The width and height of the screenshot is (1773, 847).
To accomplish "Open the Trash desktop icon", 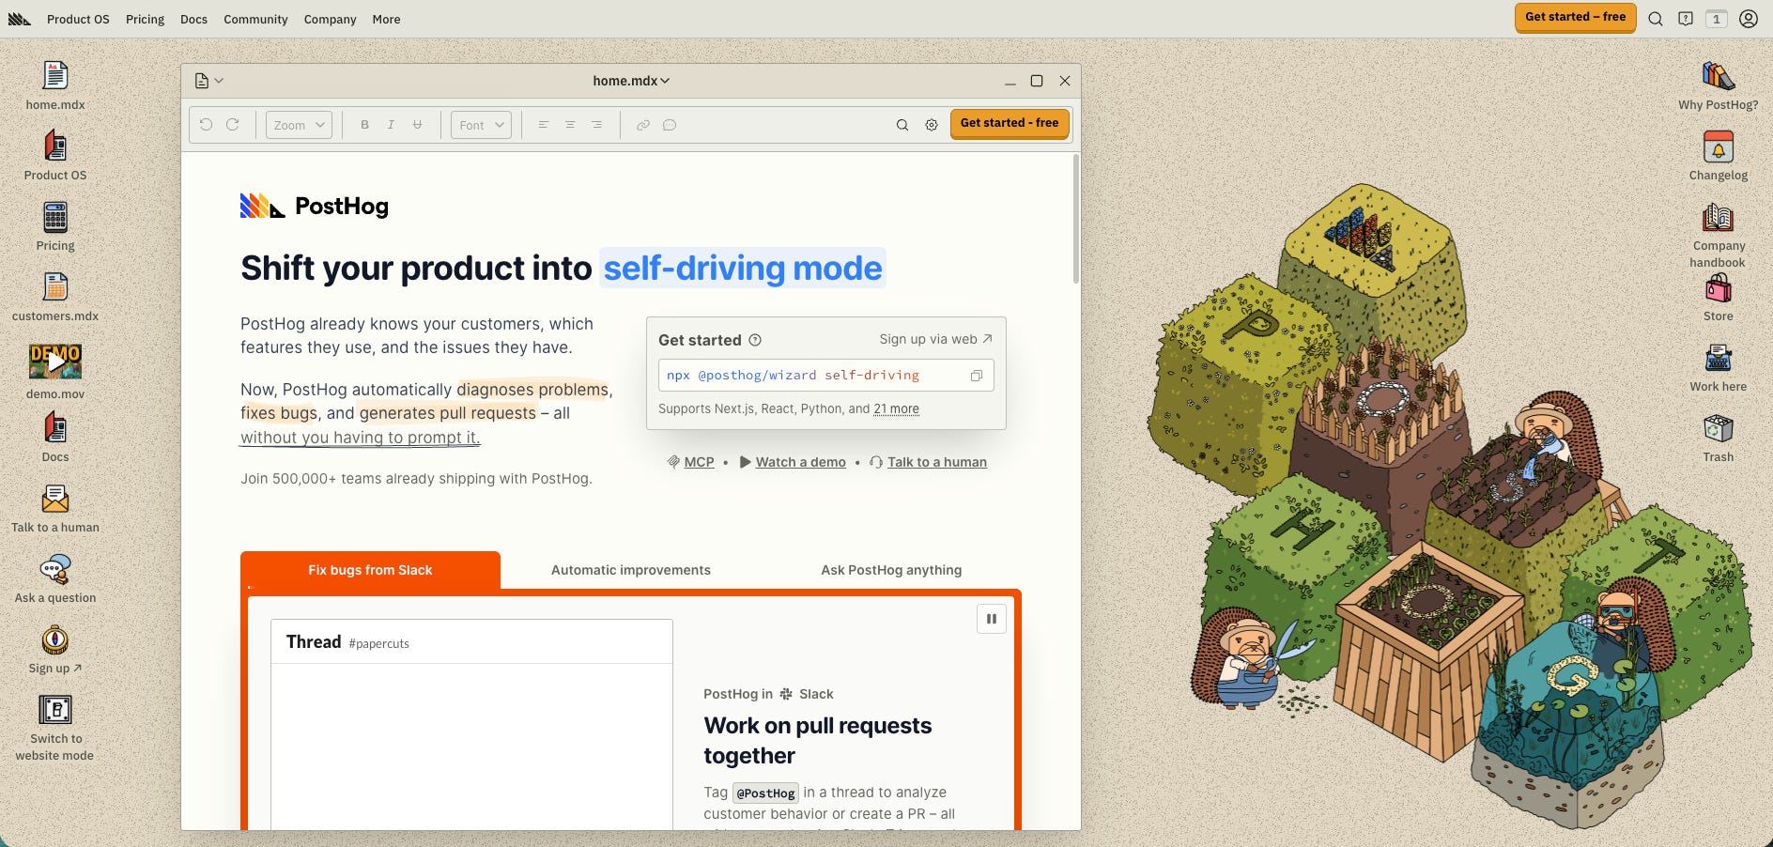I will (x=1719, y=428).
